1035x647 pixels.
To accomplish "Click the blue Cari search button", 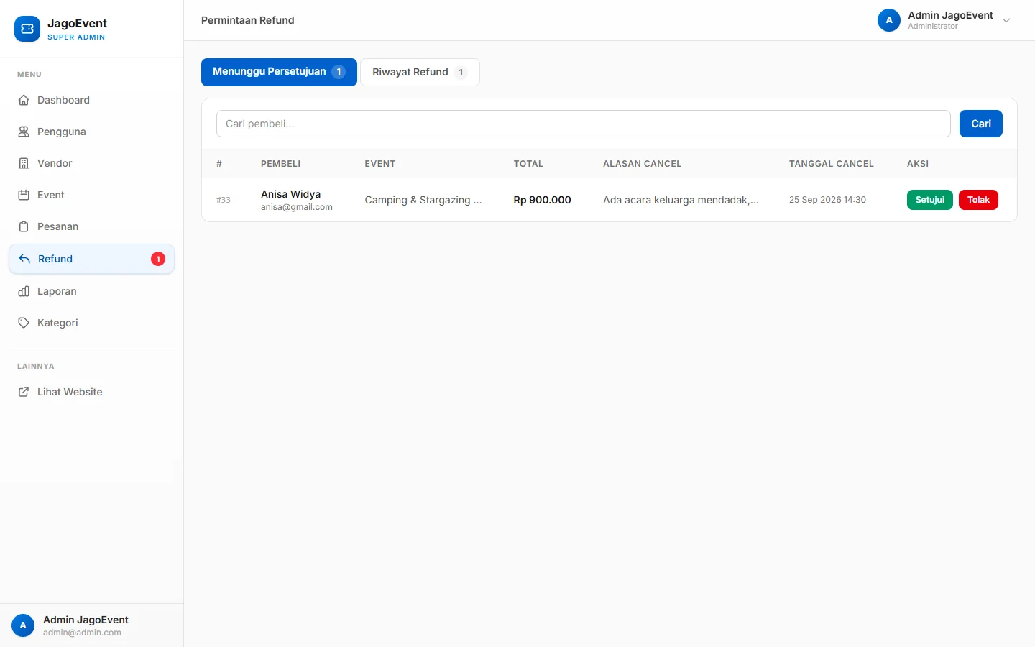I will pos(981,124).
